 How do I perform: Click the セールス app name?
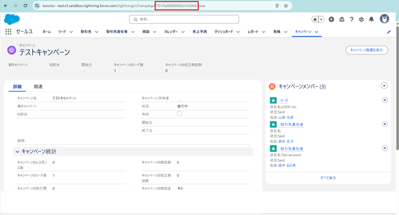click(x=24, y=31)
